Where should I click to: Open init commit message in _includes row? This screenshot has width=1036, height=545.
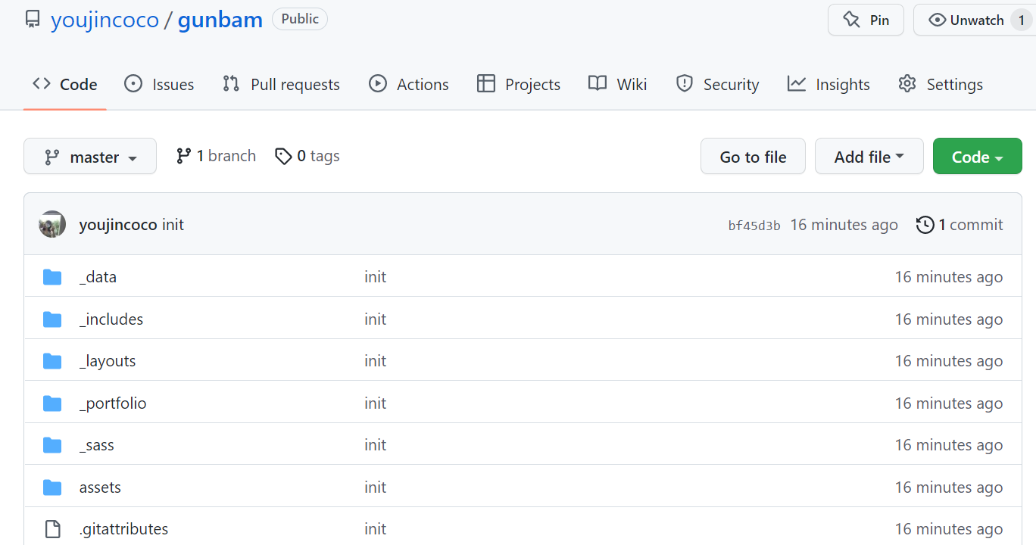pos(375,319)
